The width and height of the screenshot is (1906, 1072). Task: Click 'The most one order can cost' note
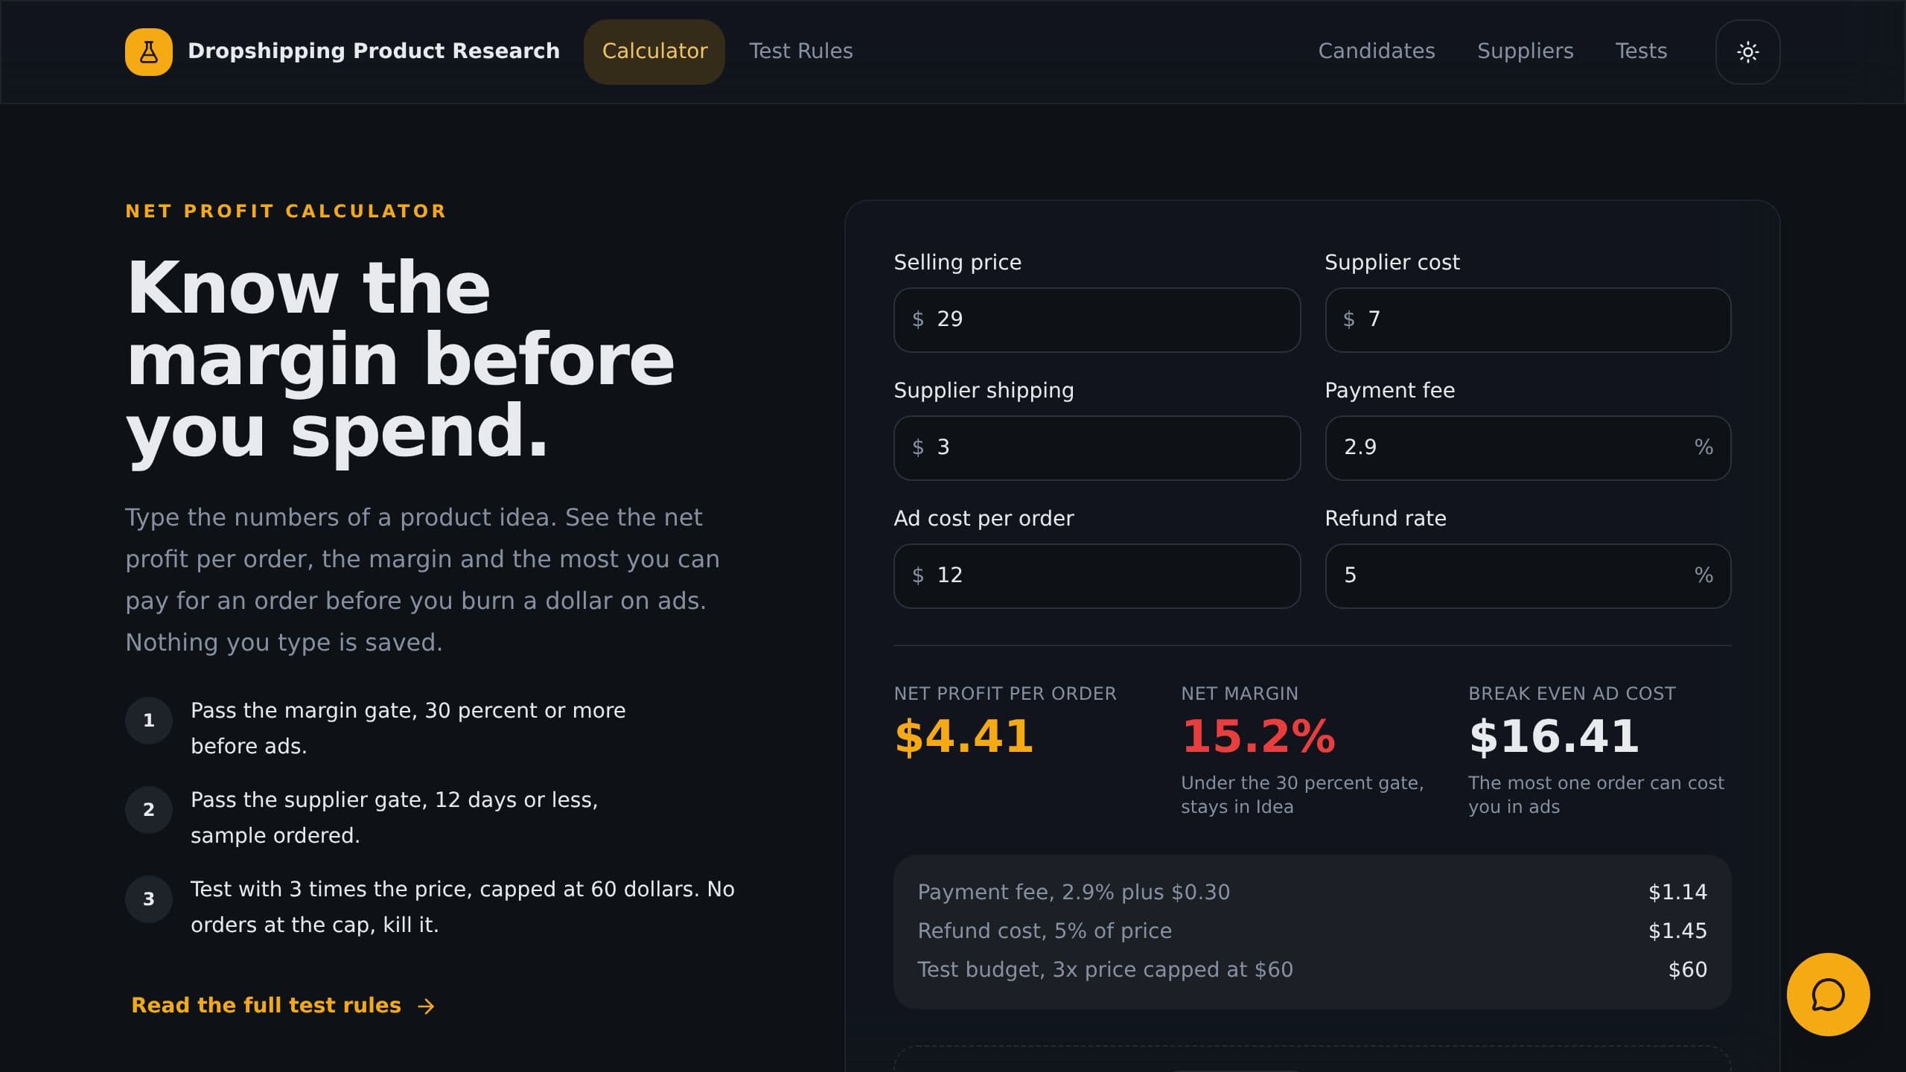click(x=1596, y=794)
